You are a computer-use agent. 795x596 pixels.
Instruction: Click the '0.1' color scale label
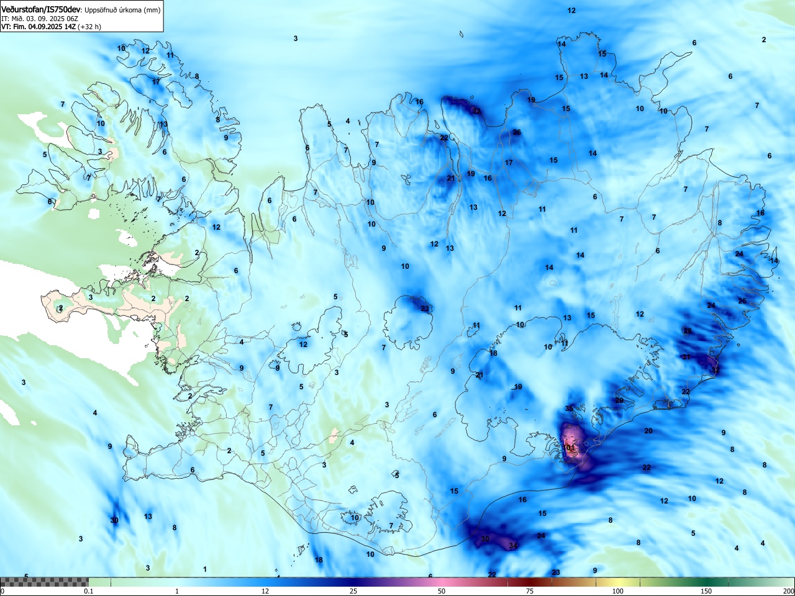89,591
